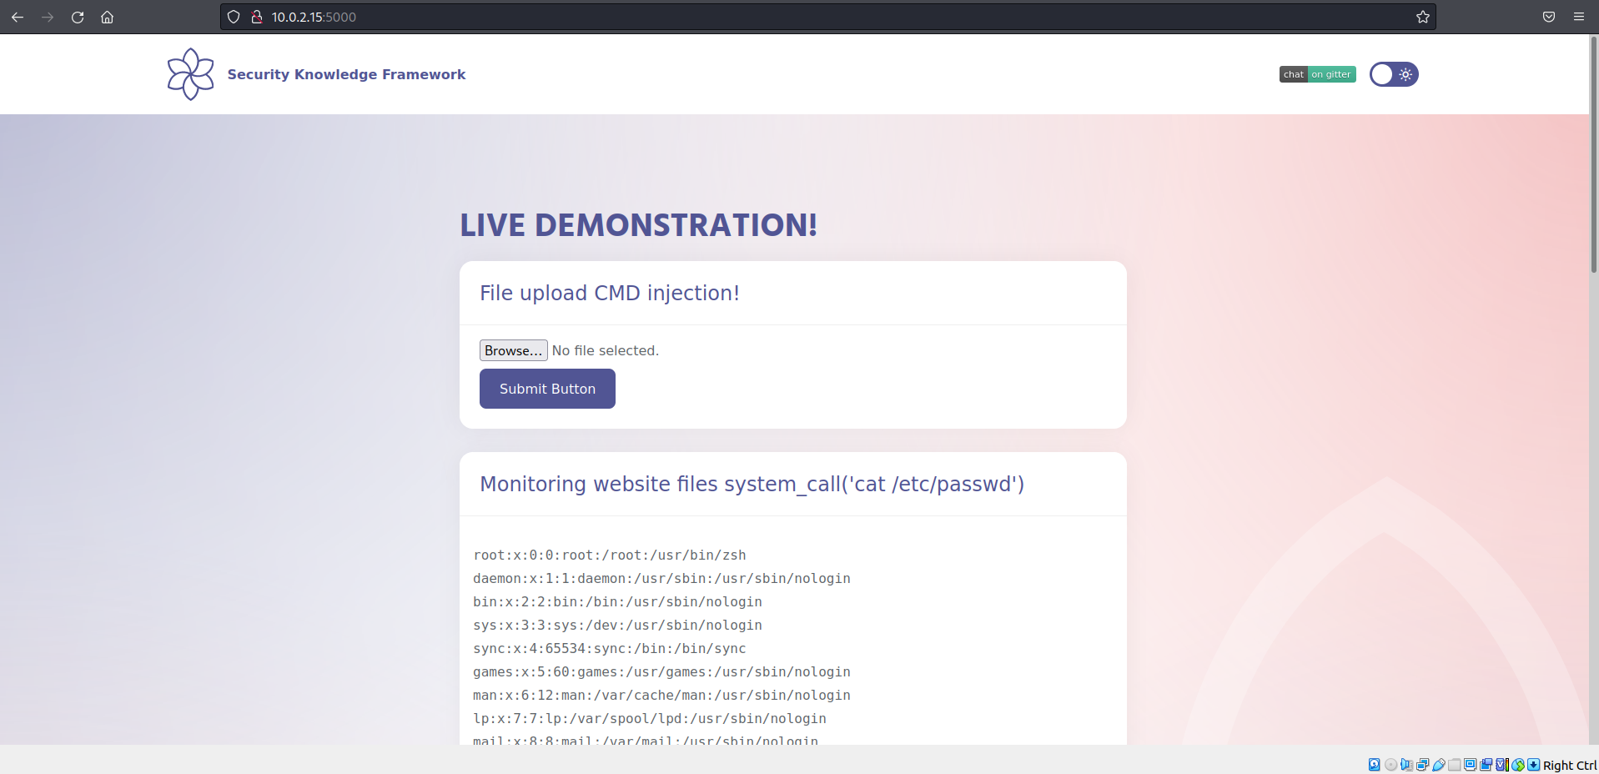The width and height of the screenshot is (1599, 774).
Task: Click the Security Knowledge Framework flower logo
Action: (191, 74)
